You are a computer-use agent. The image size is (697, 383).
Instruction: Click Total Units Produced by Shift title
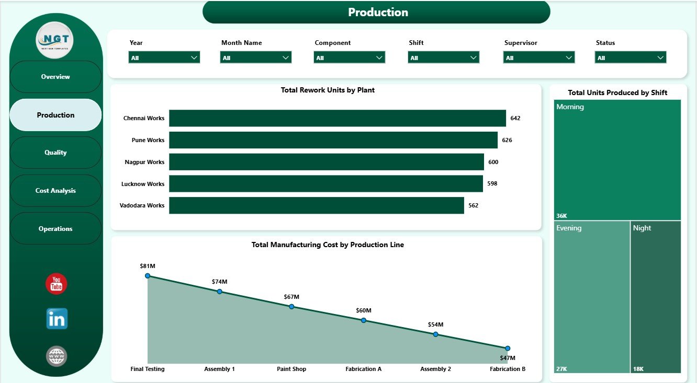[x=617, y=92]
